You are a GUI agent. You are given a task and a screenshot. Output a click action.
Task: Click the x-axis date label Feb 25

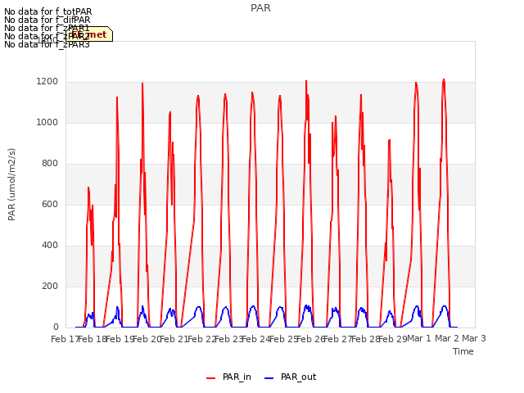pos(283,339)
